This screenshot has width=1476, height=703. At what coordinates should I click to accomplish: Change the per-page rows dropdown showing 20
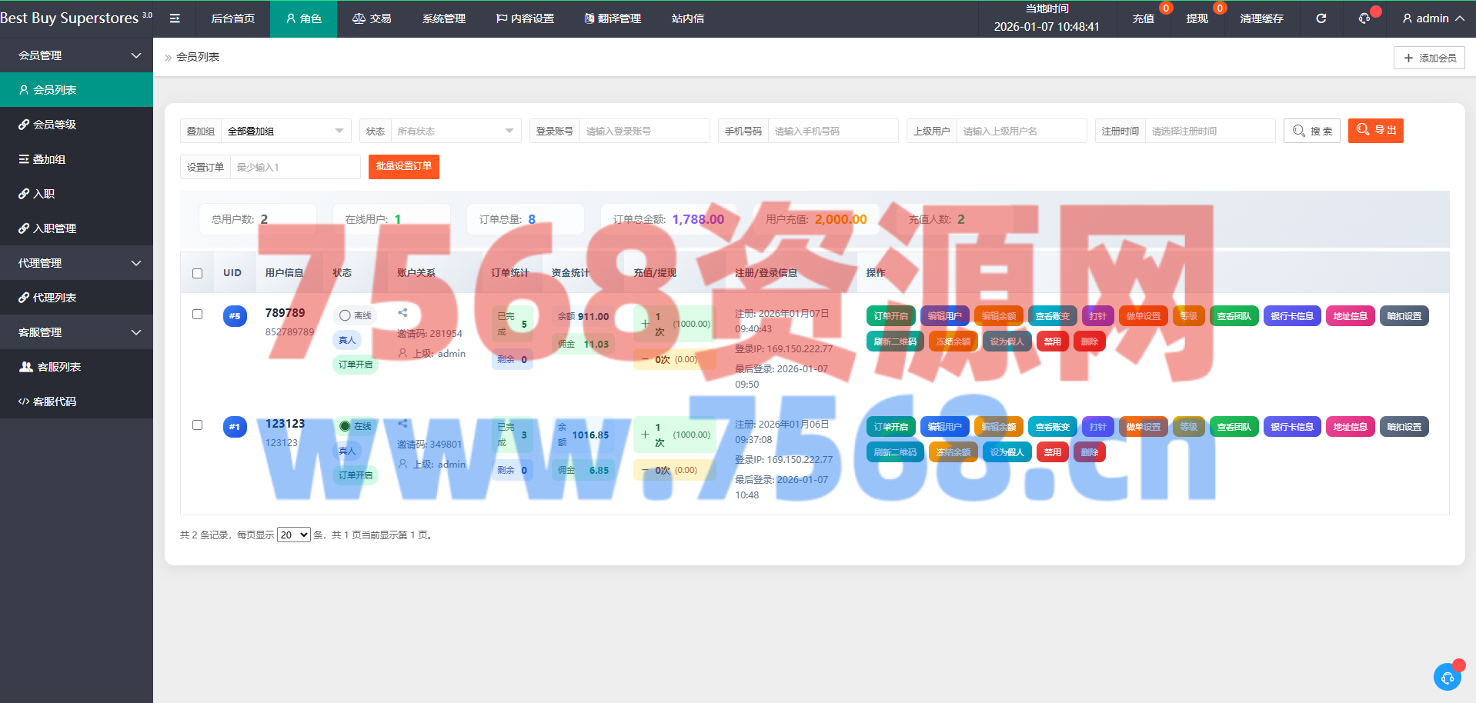point(293,535)
